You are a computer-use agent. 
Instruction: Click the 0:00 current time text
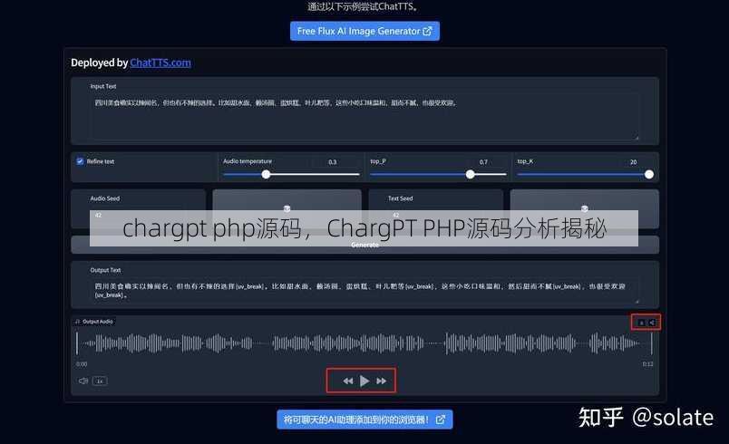click(x=82, y=364)
